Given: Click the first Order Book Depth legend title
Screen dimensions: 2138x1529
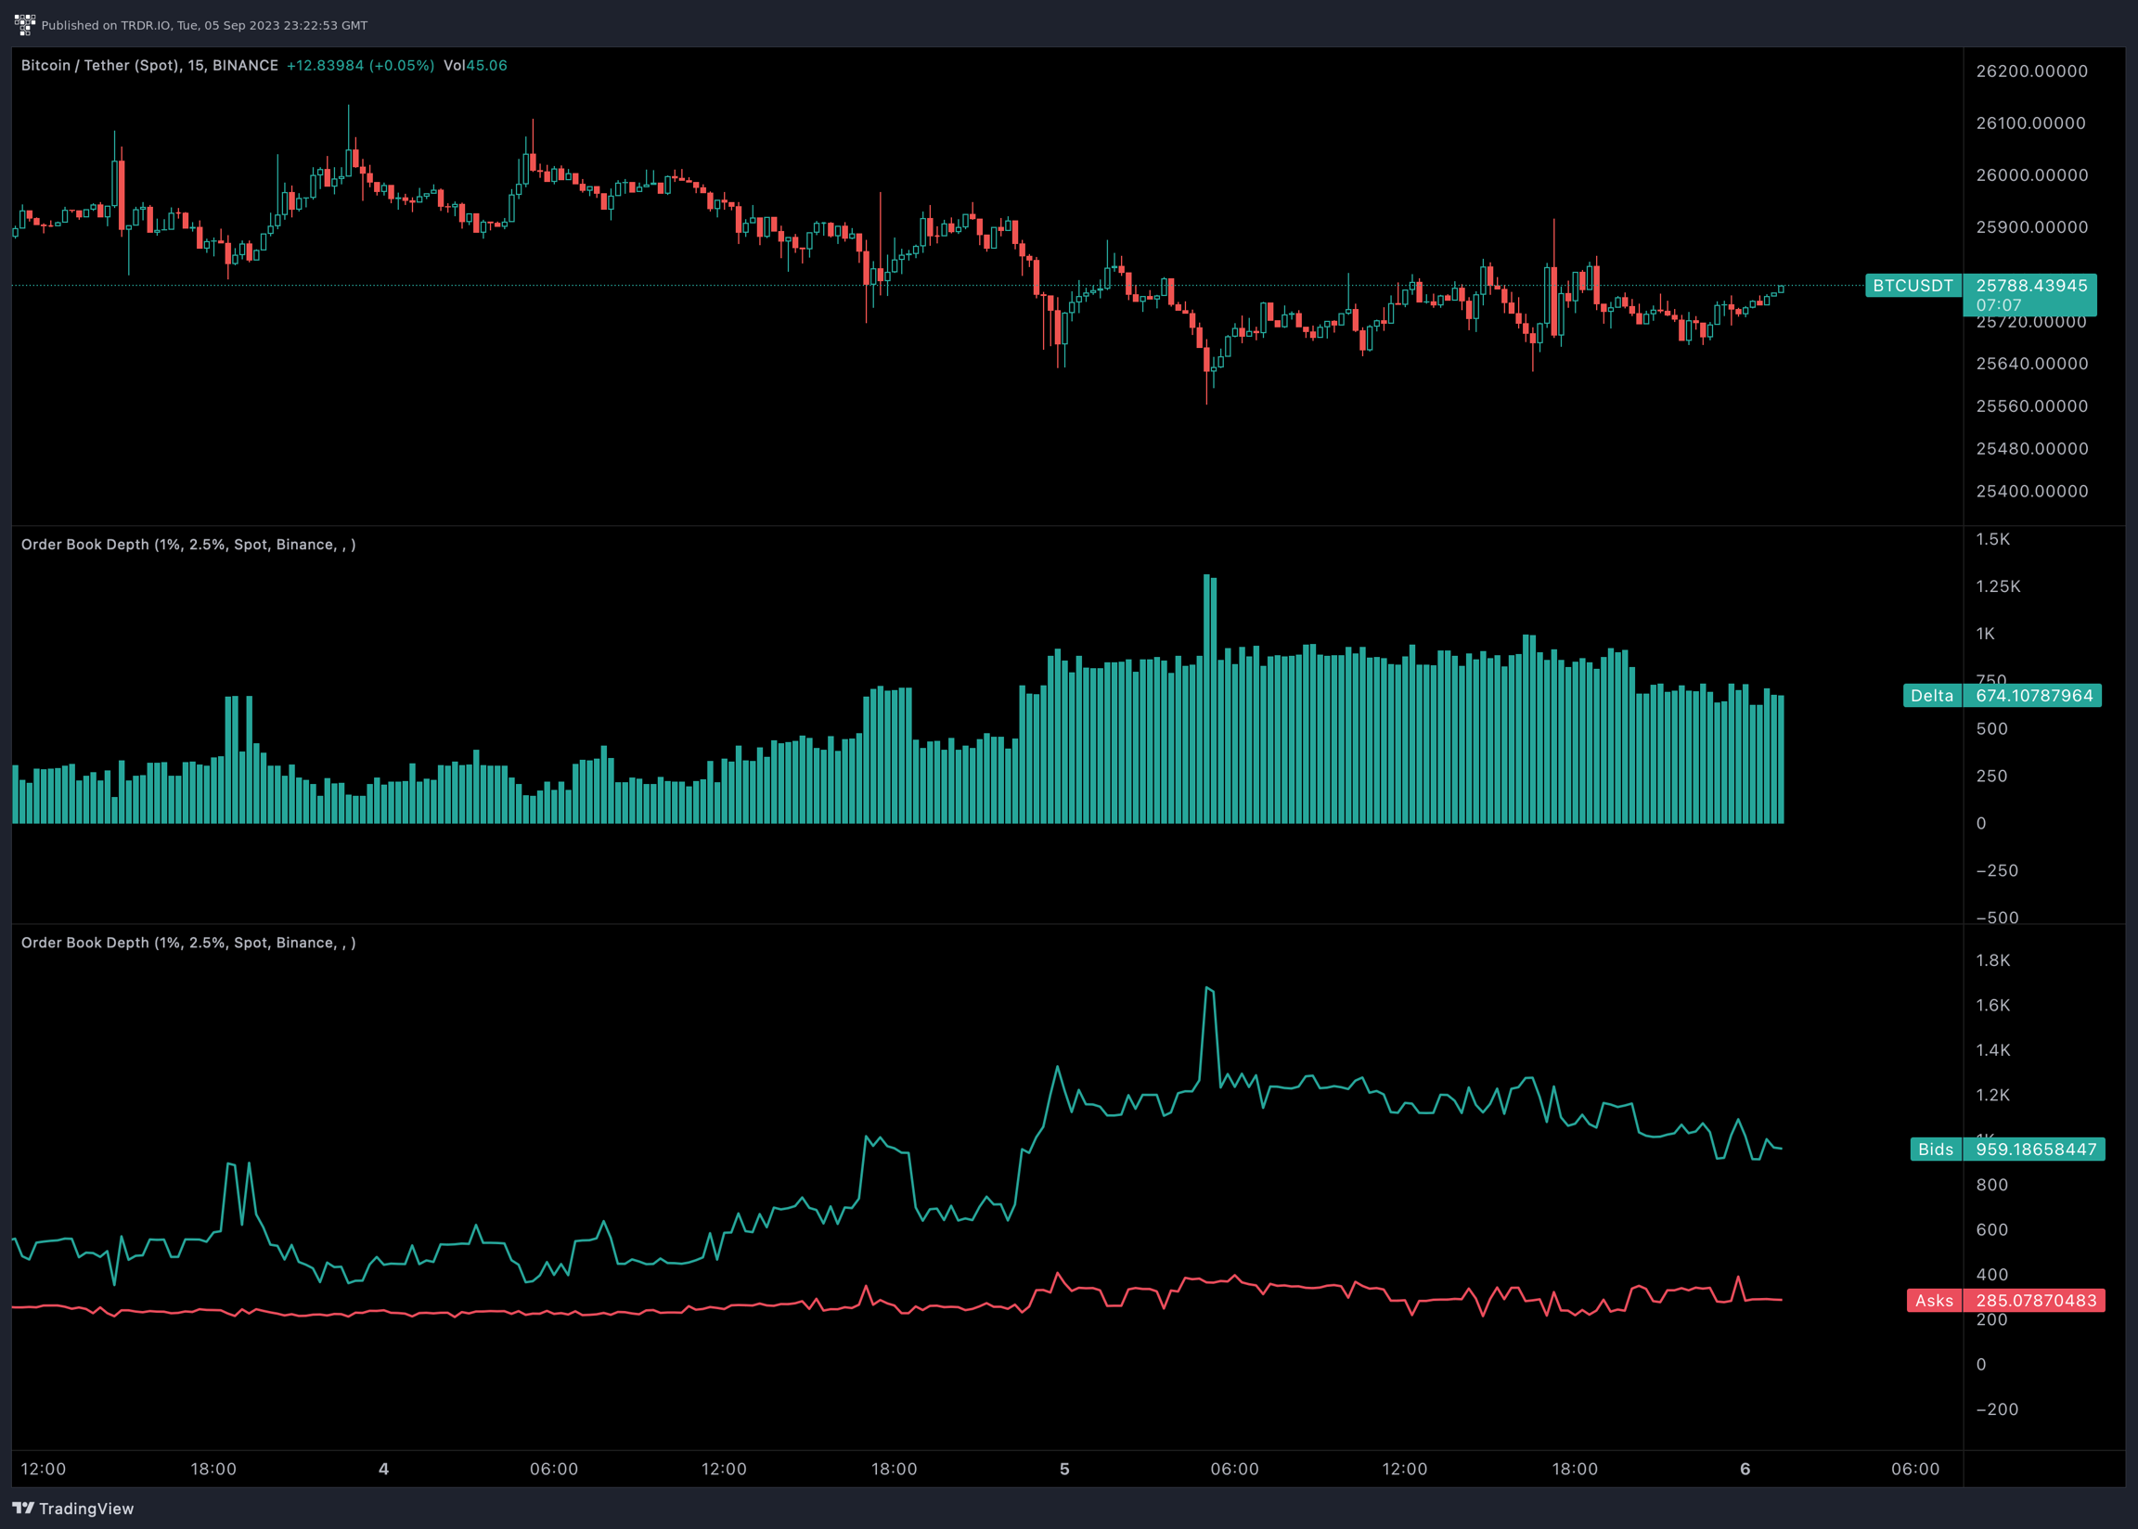Looking at the screenshot, I should coord(188,545).
